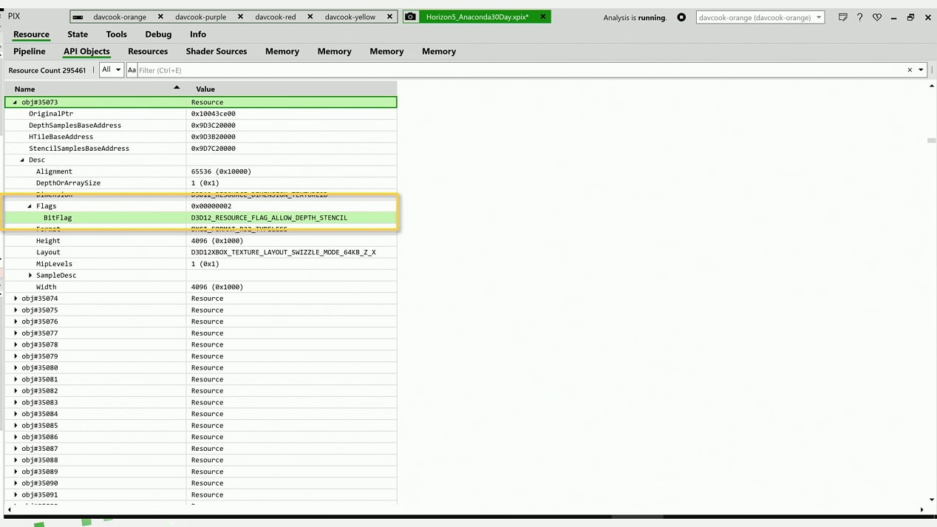The height and width of the screenshot is (527, 937).
Task: Click the console icon beside davcook-orange
Action: pyautogui.click(x=78, y=16)
